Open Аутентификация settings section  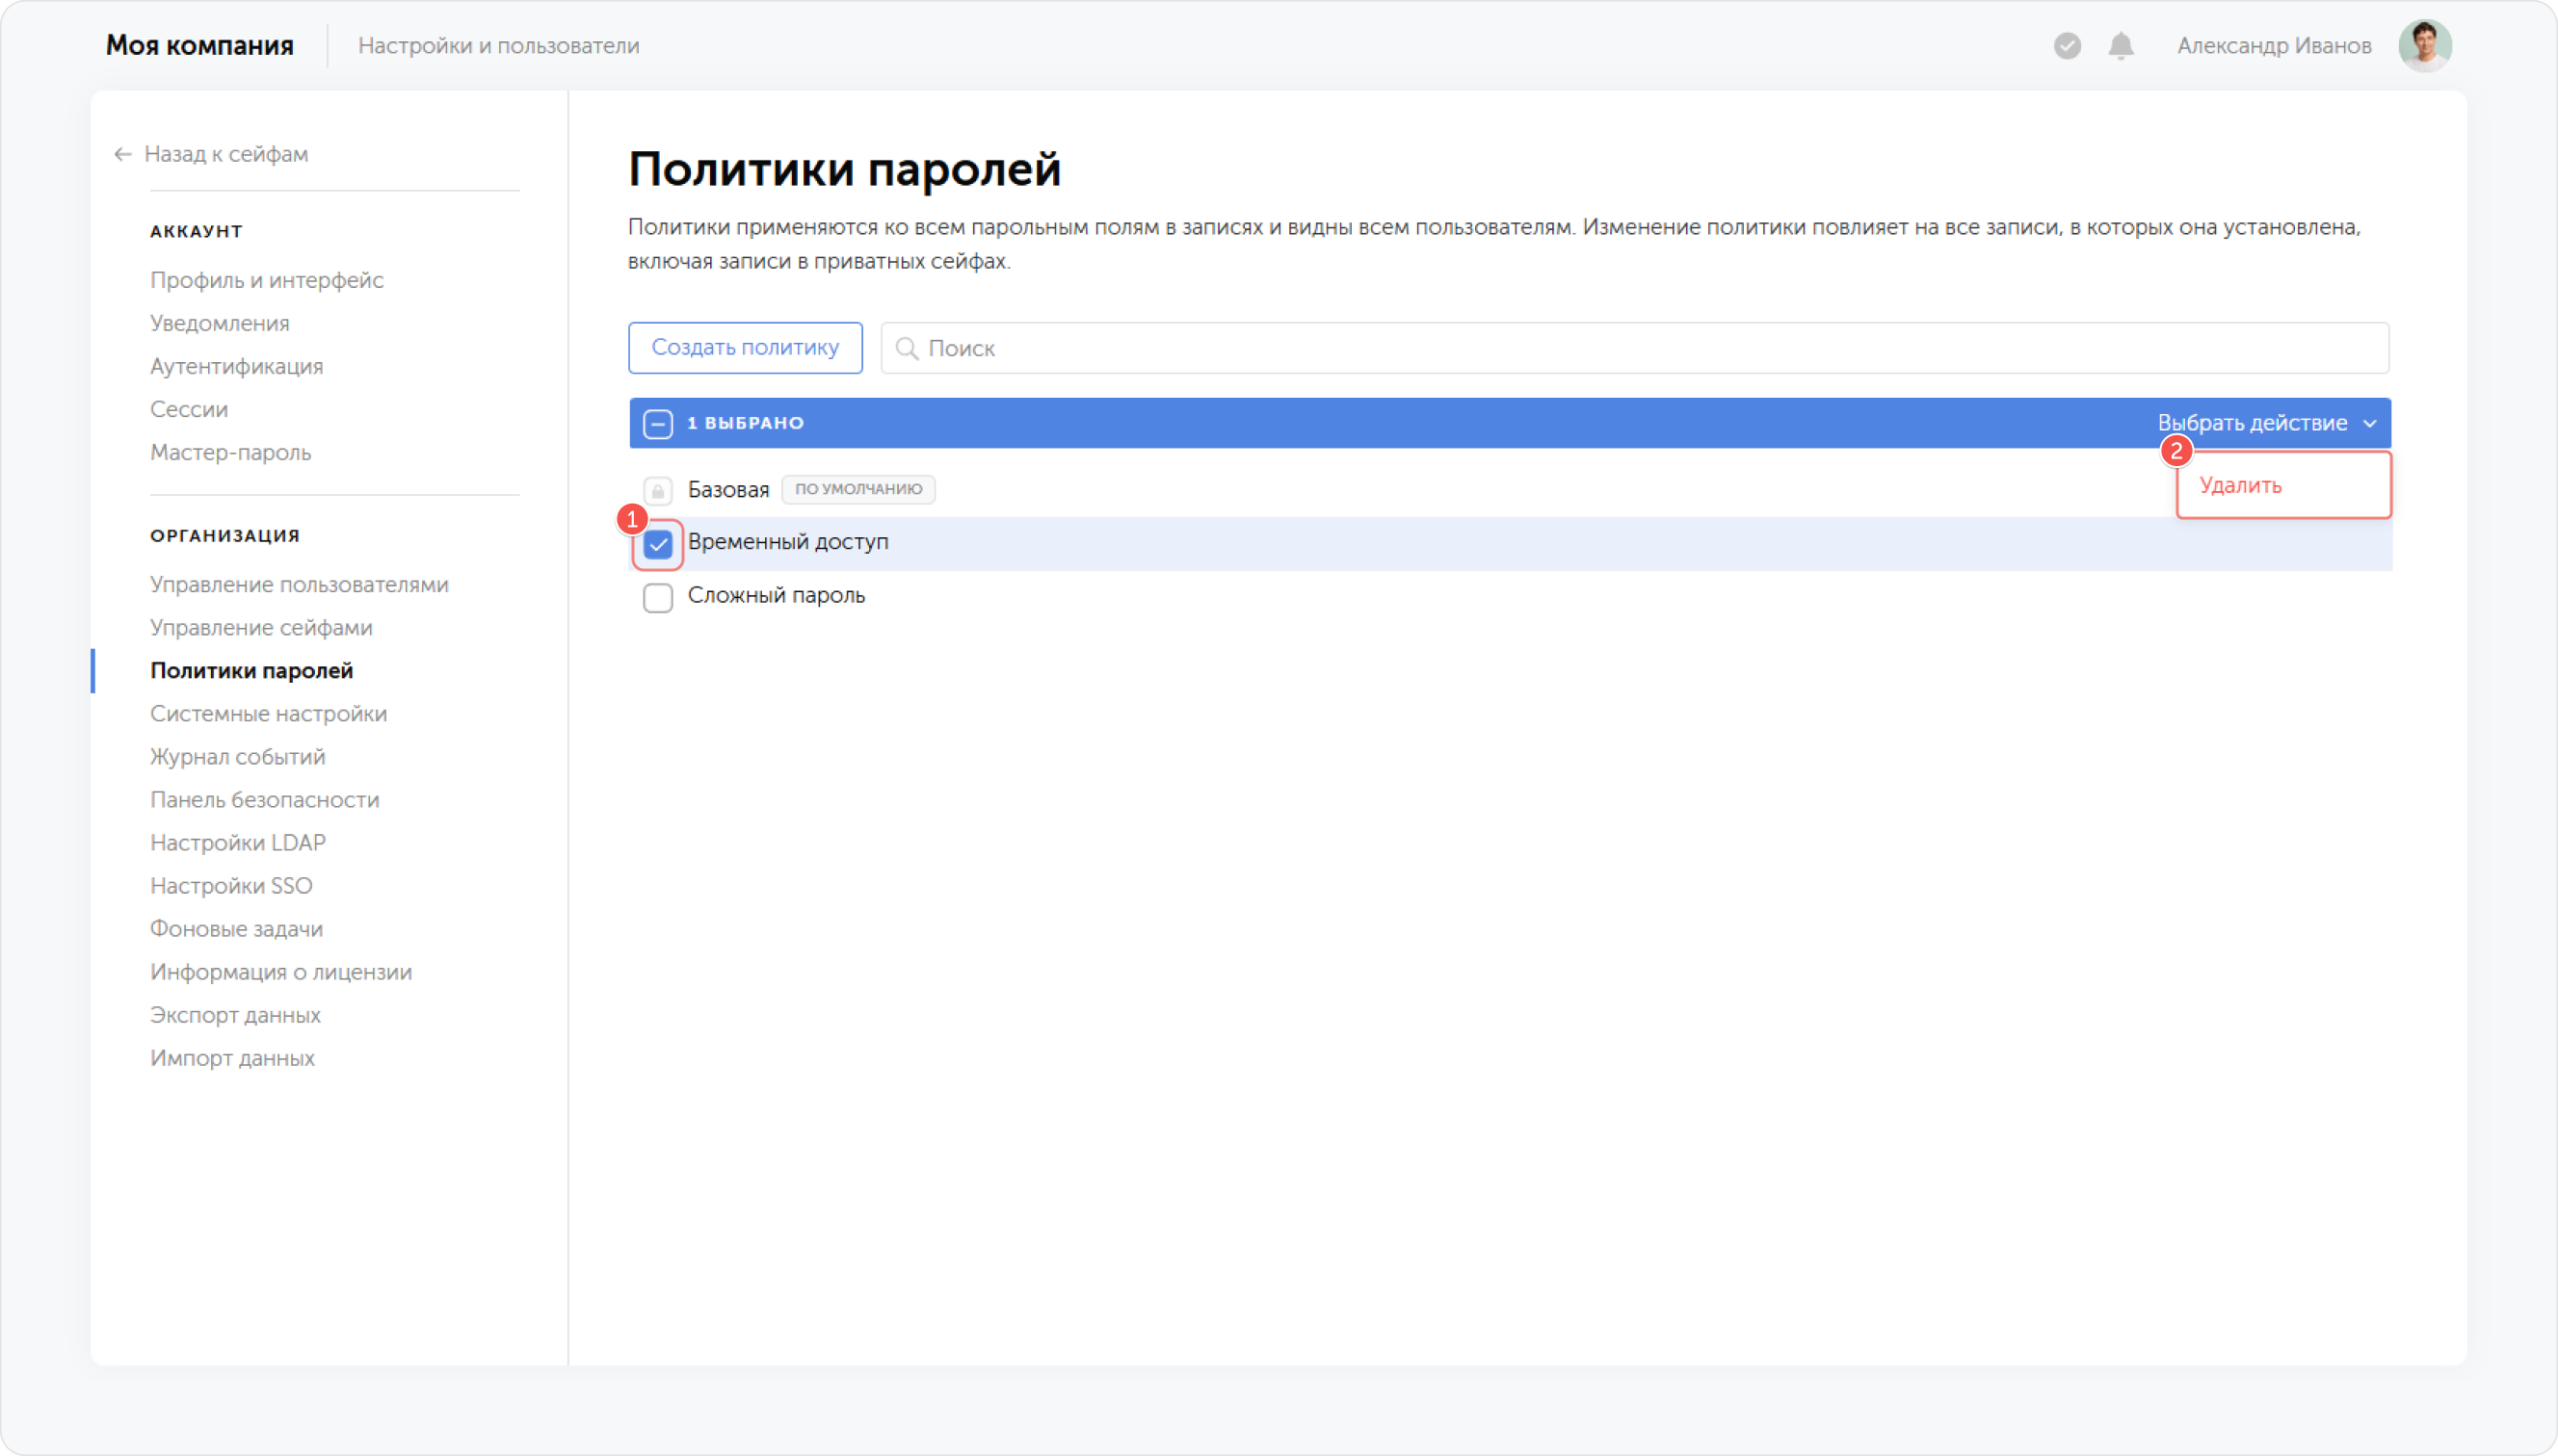point(237,366)
